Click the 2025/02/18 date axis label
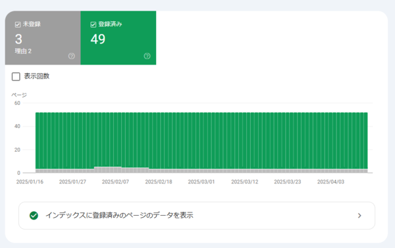Viewport: 395px width, 248px height. (x=159, y=182)
